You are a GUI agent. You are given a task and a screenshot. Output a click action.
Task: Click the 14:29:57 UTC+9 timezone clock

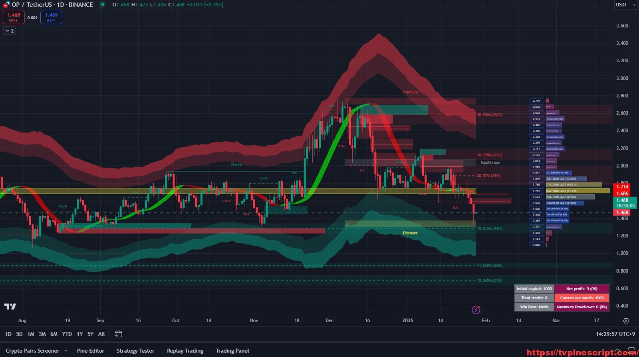pyautogui.click(x=615, y=334)
